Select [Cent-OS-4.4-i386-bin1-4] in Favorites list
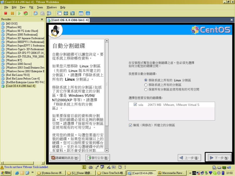The width and height of the screenshot is (235, 176). click(x=21, y=86)
